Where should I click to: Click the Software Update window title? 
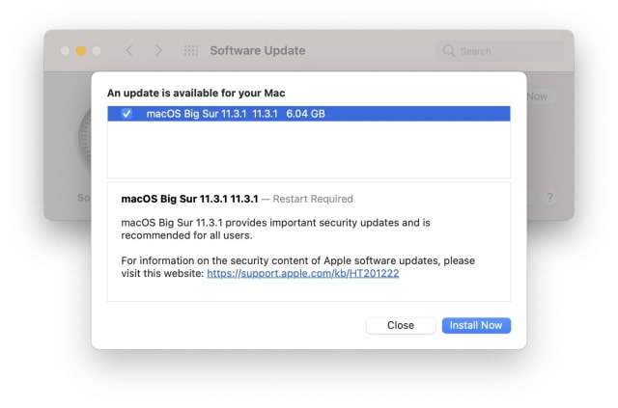(x=257, y=50)
